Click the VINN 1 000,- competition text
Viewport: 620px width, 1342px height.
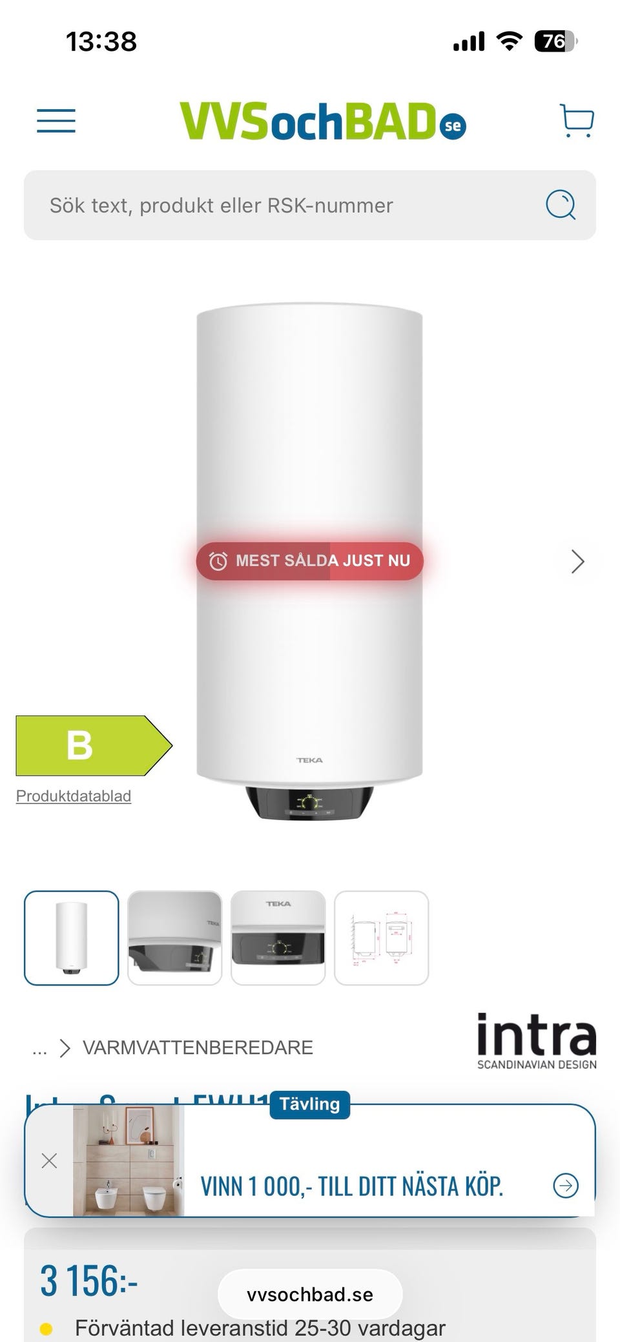351,1186
